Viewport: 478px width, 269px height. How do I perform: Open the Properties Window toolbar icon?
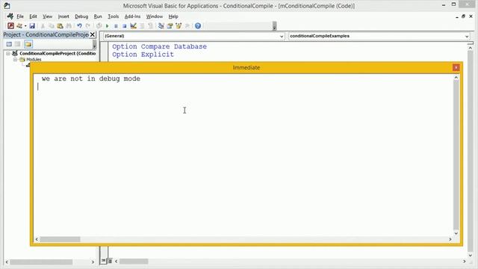click(x=170, y=26)
